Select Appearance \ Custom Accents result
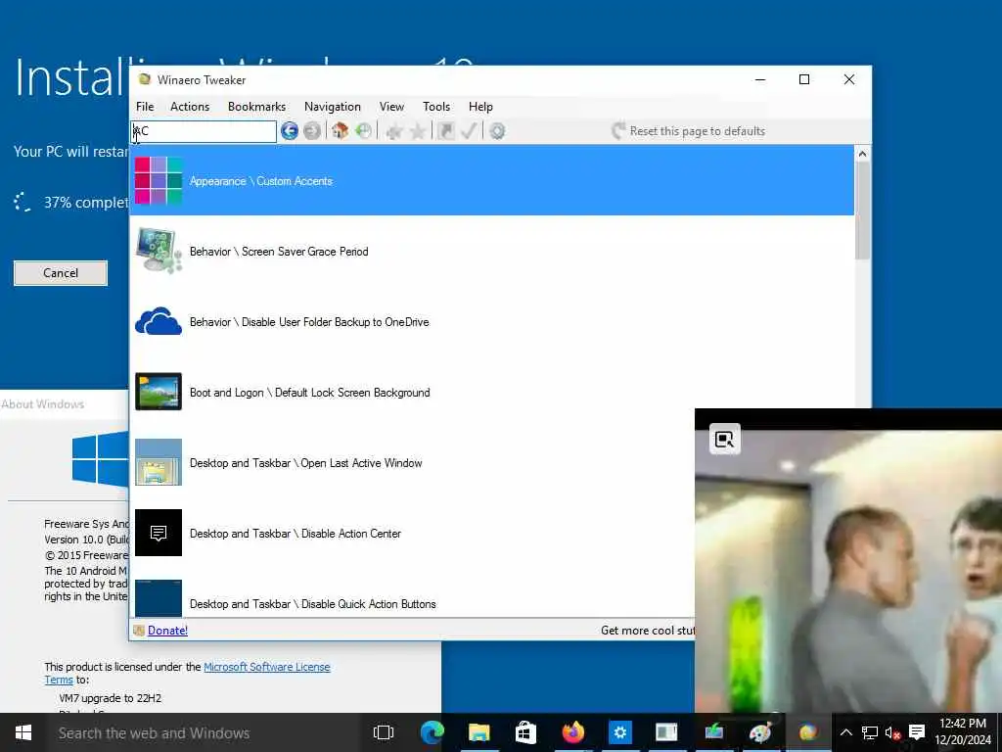This screenshot has width=1002, height=752. coord(491,181)
